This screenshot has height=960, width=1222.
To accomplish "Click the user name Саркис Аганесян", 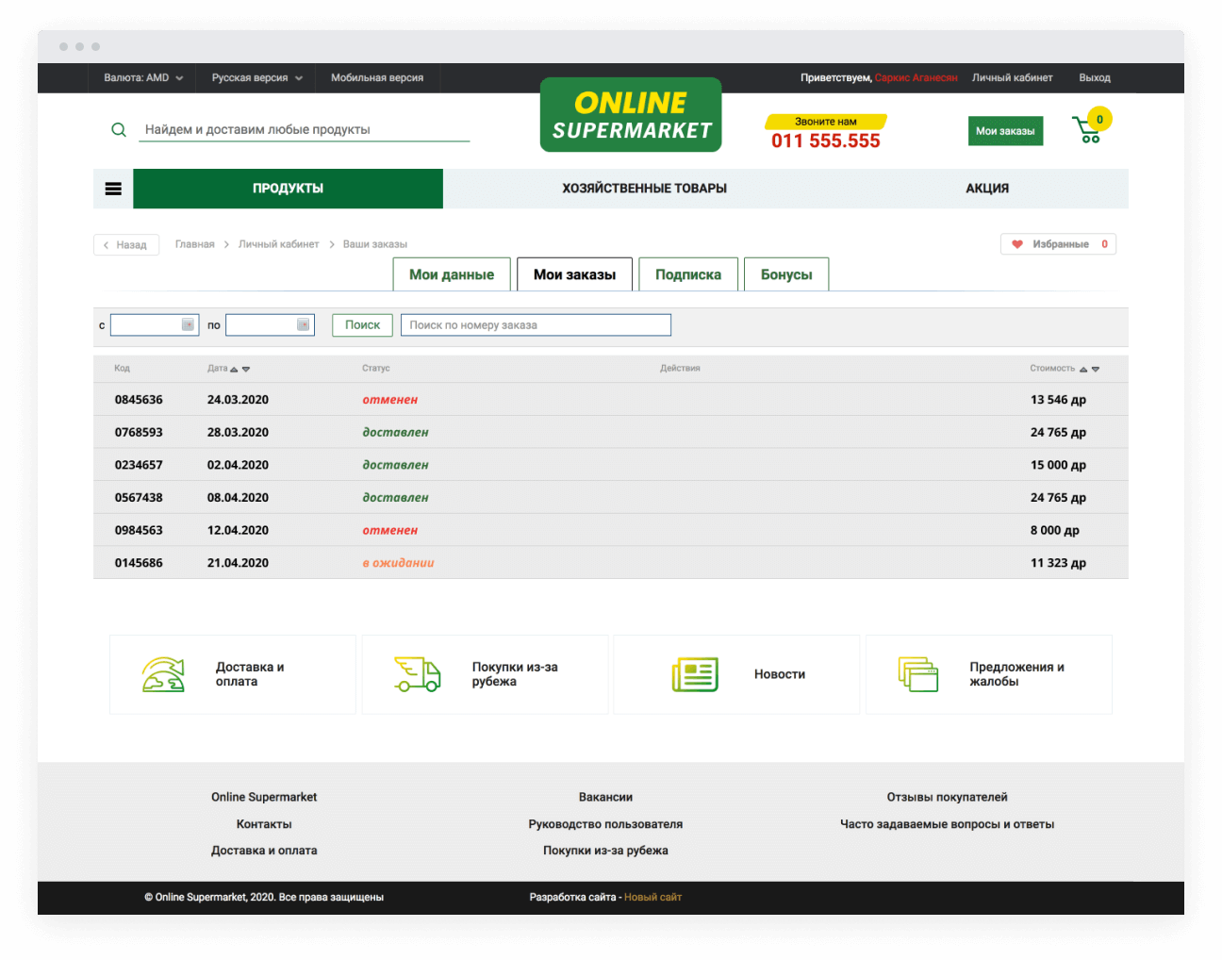I will (x=916, y=78).
